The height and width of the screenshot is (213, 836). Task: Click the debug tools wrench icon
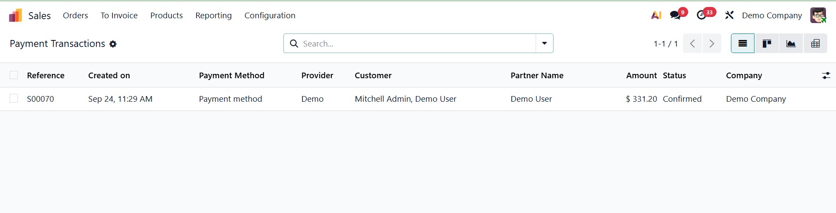[x=729, y=15]
